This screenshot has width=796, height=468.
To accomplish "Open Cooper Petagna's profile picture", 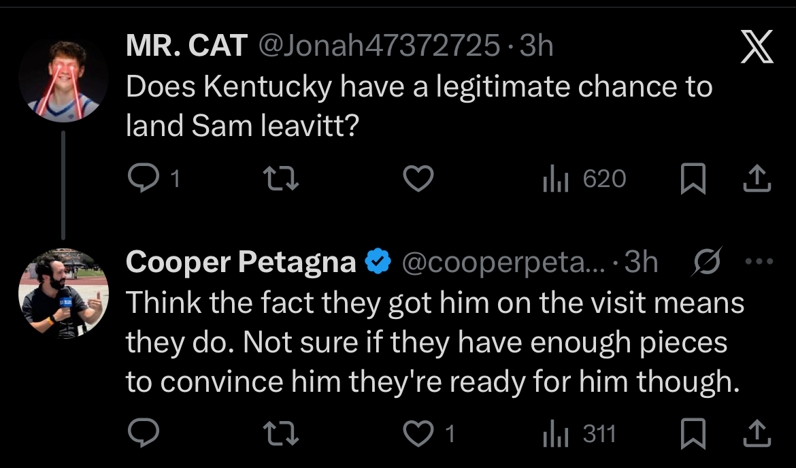I will click(x=63, y=294).
